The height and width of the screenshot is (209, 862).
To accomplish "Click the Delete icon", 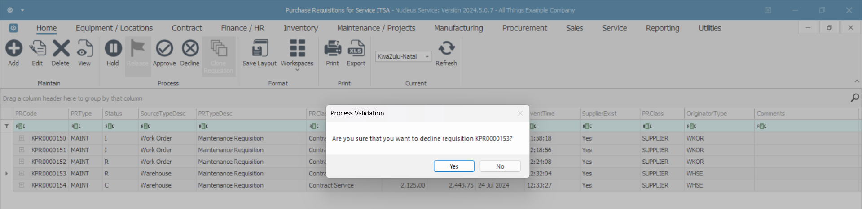I will pos(61,49).
